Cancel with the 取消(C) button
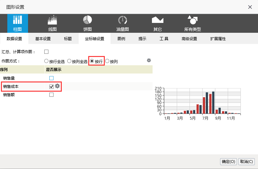258x169 pixels. pyautogui.click(x=247, y=162)
